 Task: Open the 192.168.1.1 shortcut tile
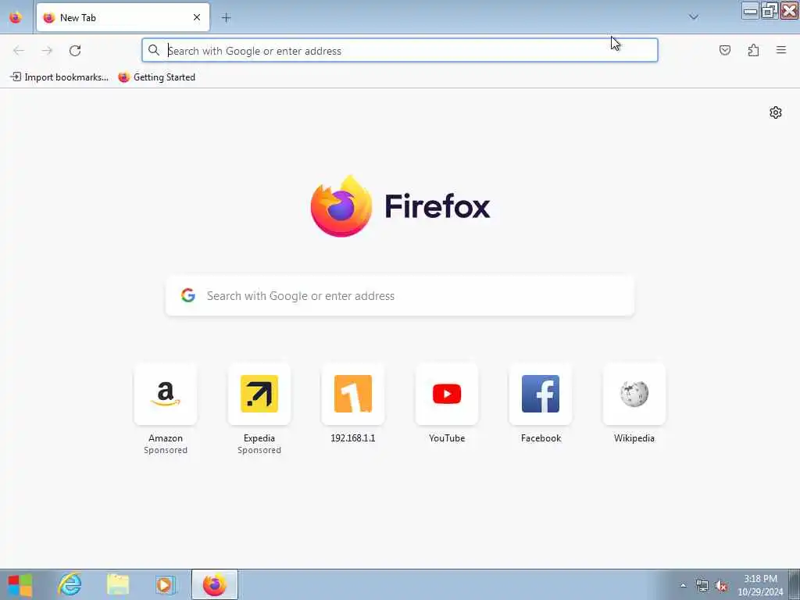click(353, 394)
